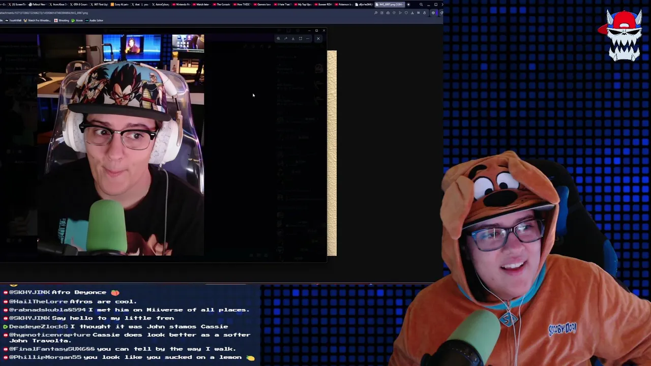Switch to the Bowser REM tab
Screen dimensions: 651x366
point(323,5)
